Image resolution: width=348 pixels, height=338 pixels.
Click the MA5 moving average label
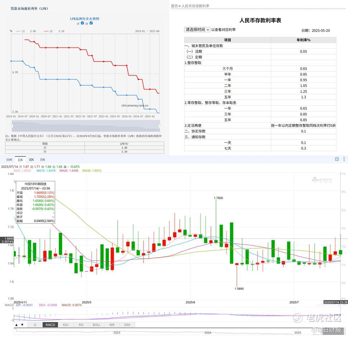point(22,171)
